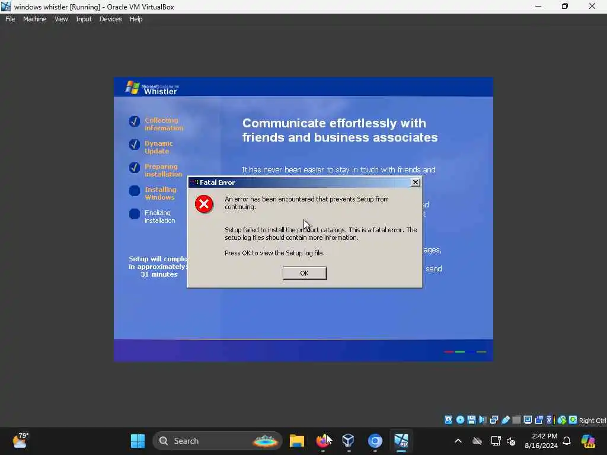Open the clock showing 2:42 PM
This screenshot has height=455, width=607.
click(x=541, y=441)
